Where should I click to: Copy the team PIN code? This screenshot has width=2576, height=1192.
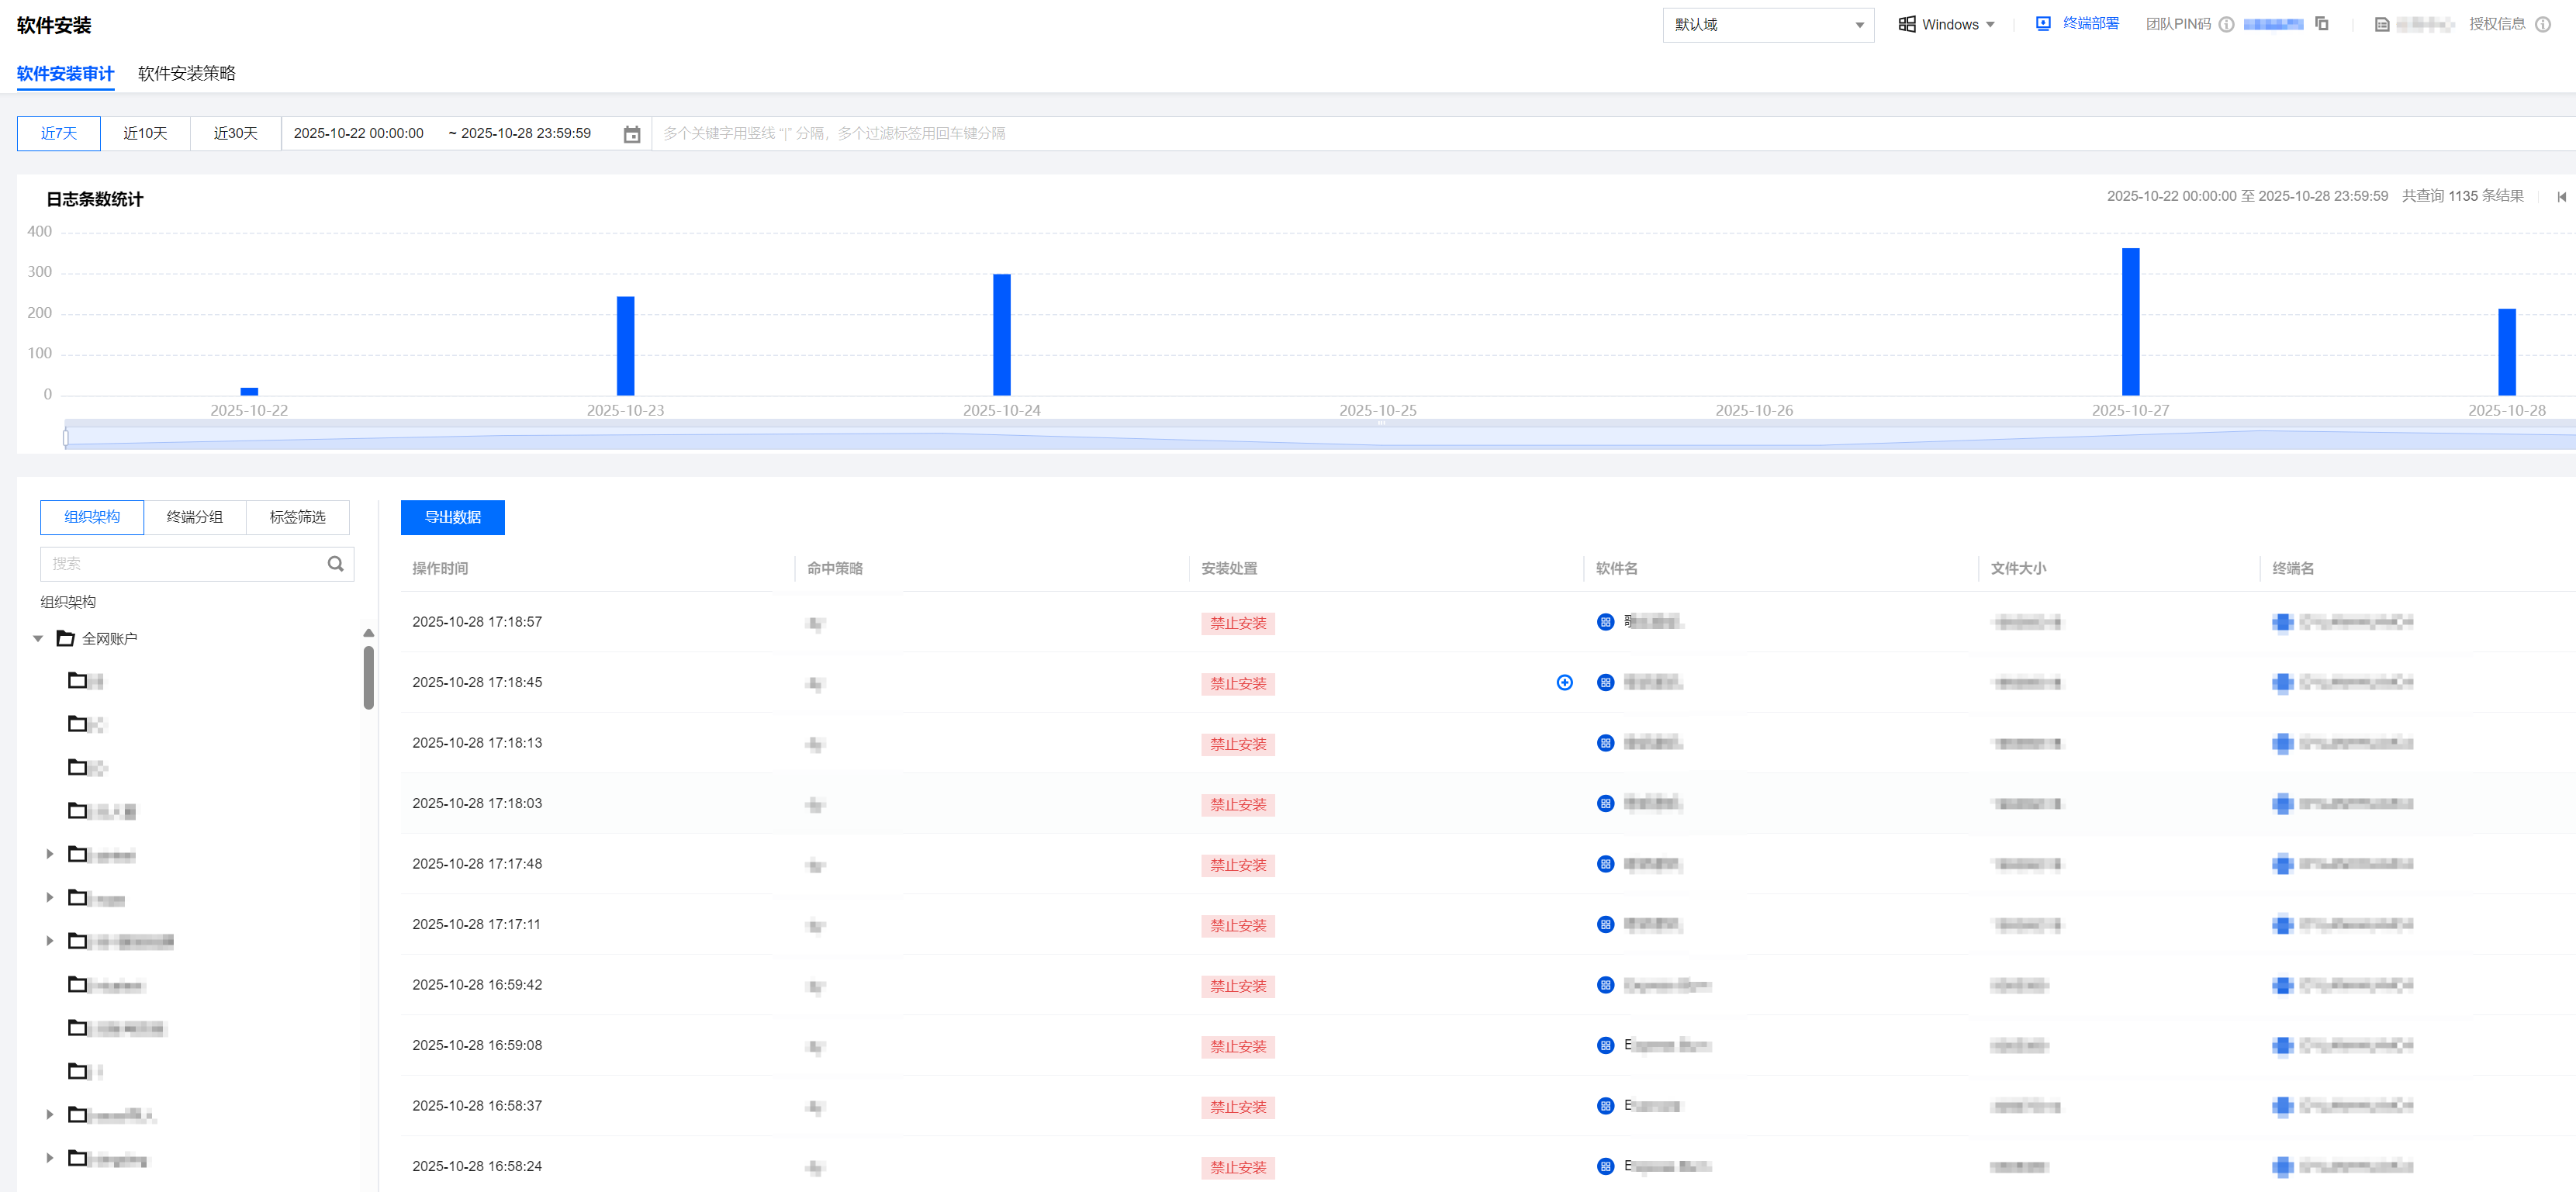pos(2322,24)
